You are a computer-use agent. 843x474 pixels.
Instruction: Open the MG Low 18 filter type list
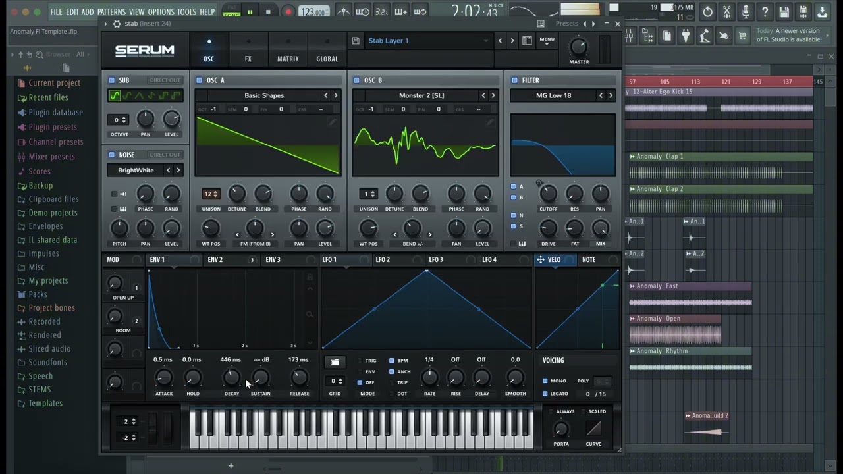click(554, 95)
